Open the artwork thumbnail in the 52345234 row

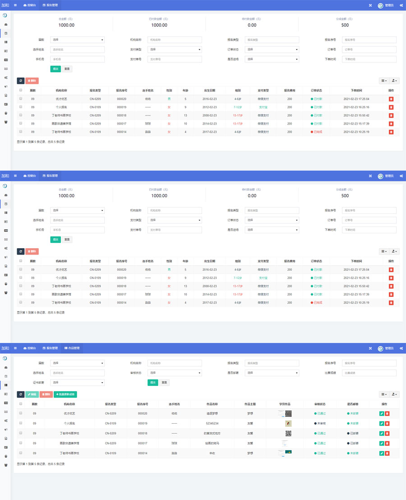(288, 423)
